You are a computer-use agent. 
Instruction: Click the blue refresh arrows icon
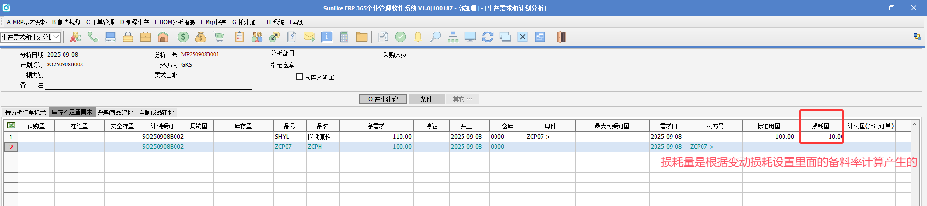pyautogui.click(x=488, y=37)
